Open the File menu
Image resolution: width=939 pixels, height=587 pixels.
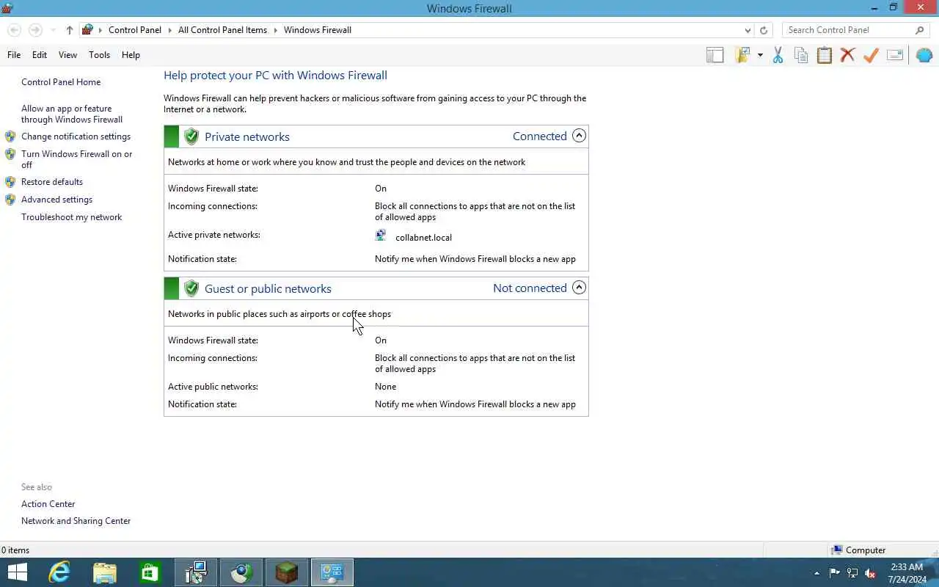pos(14,55)
